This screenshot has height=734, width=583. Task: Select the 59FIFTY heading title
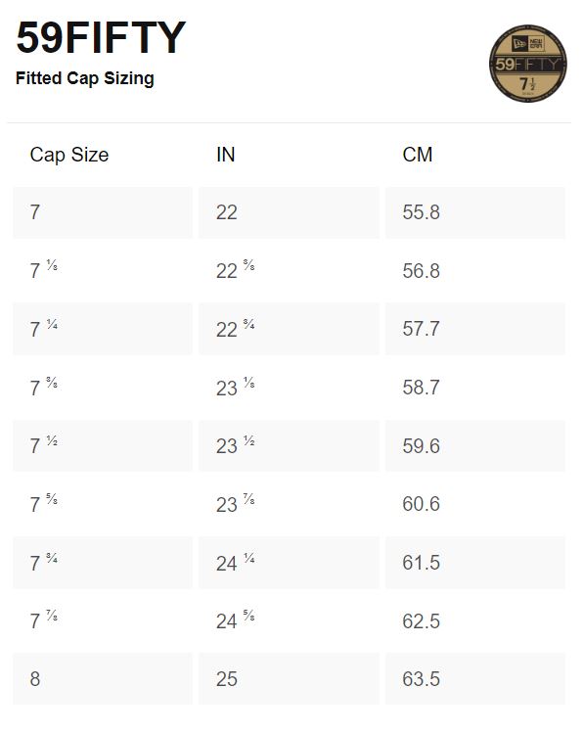(101, 37)
